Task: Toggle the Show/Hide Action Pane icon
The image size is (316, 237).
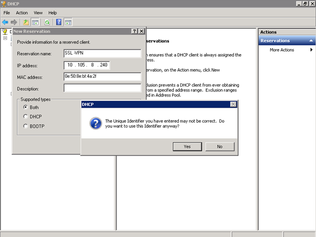Action: click(68, 22)
